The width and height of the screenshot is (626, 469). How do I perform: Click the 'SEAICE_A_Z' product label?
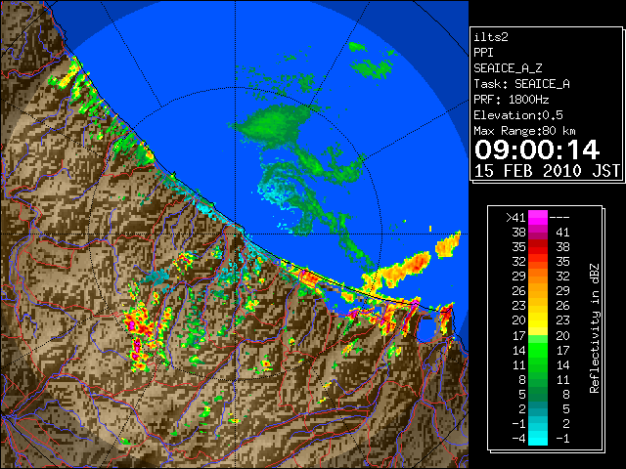pyautogui.click(x=508, y=68)
